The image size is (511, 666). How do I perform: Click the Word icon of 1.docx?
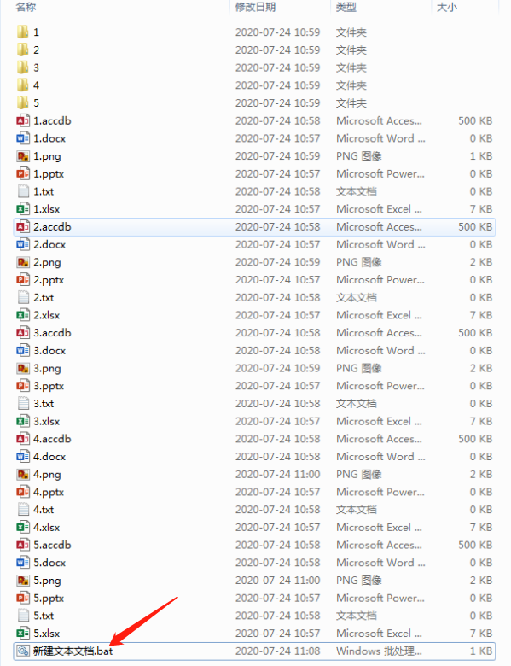[x=23, y=138]
